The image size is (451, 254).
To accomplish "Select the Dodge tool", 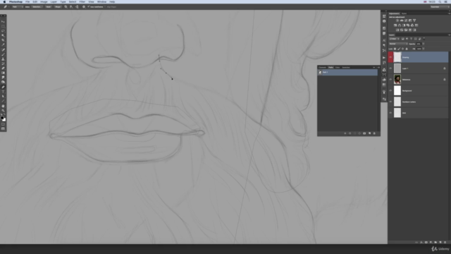I will [x=3, y=82].
